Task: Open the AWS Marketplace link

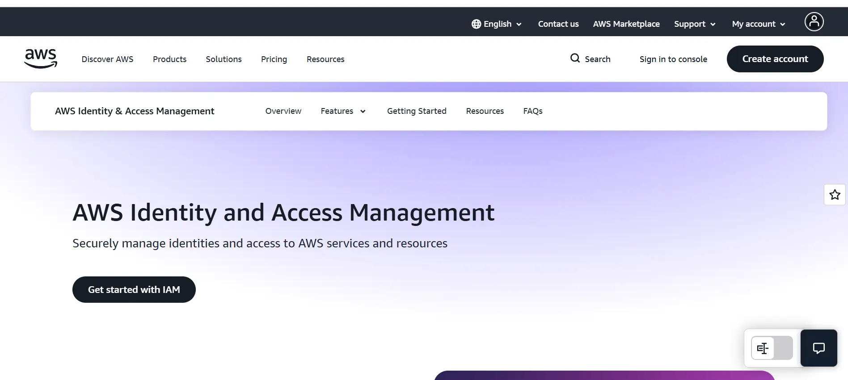Action: pos(626,24)
